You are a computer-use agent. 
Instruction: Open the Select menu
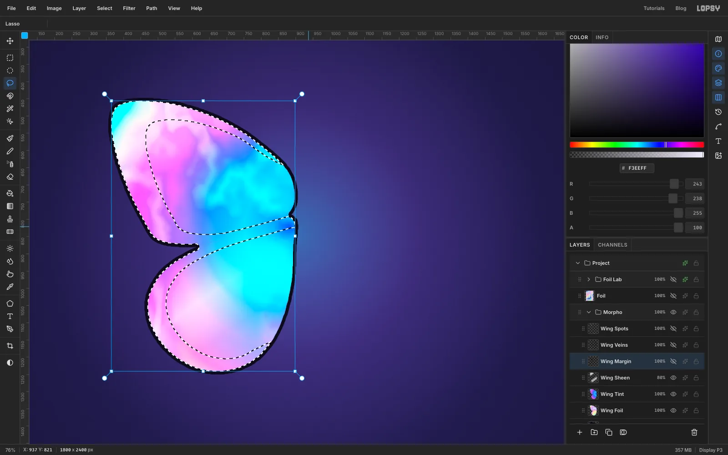[105, 8]
